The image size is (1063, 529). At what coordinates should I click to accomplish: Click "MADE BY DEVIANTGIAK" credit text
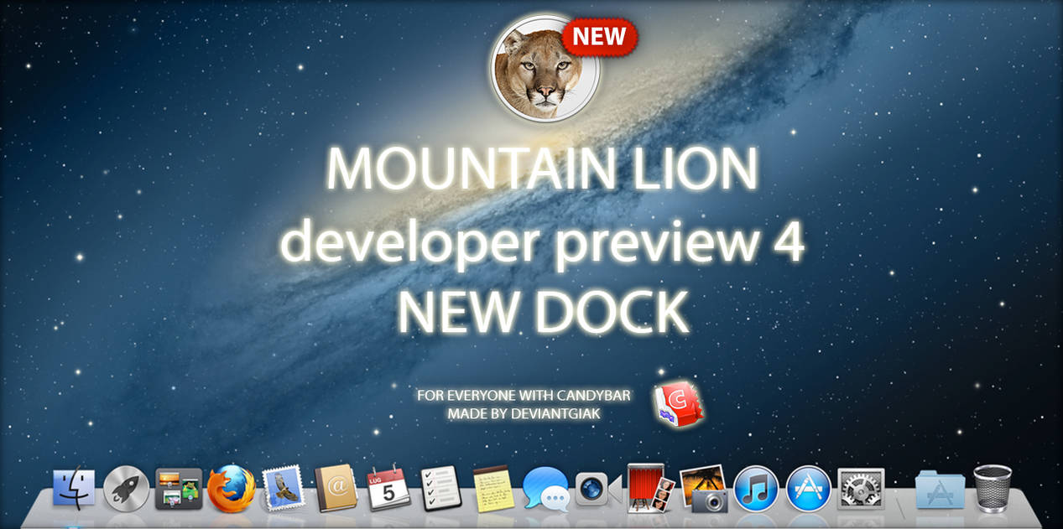tap(524, 413)
